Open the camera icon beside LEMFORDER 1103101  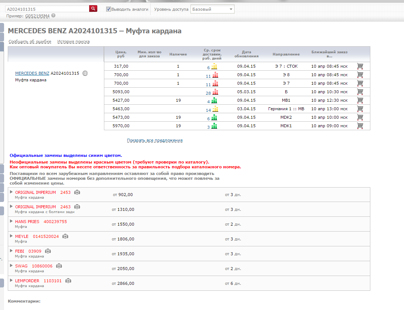(68, 281)
